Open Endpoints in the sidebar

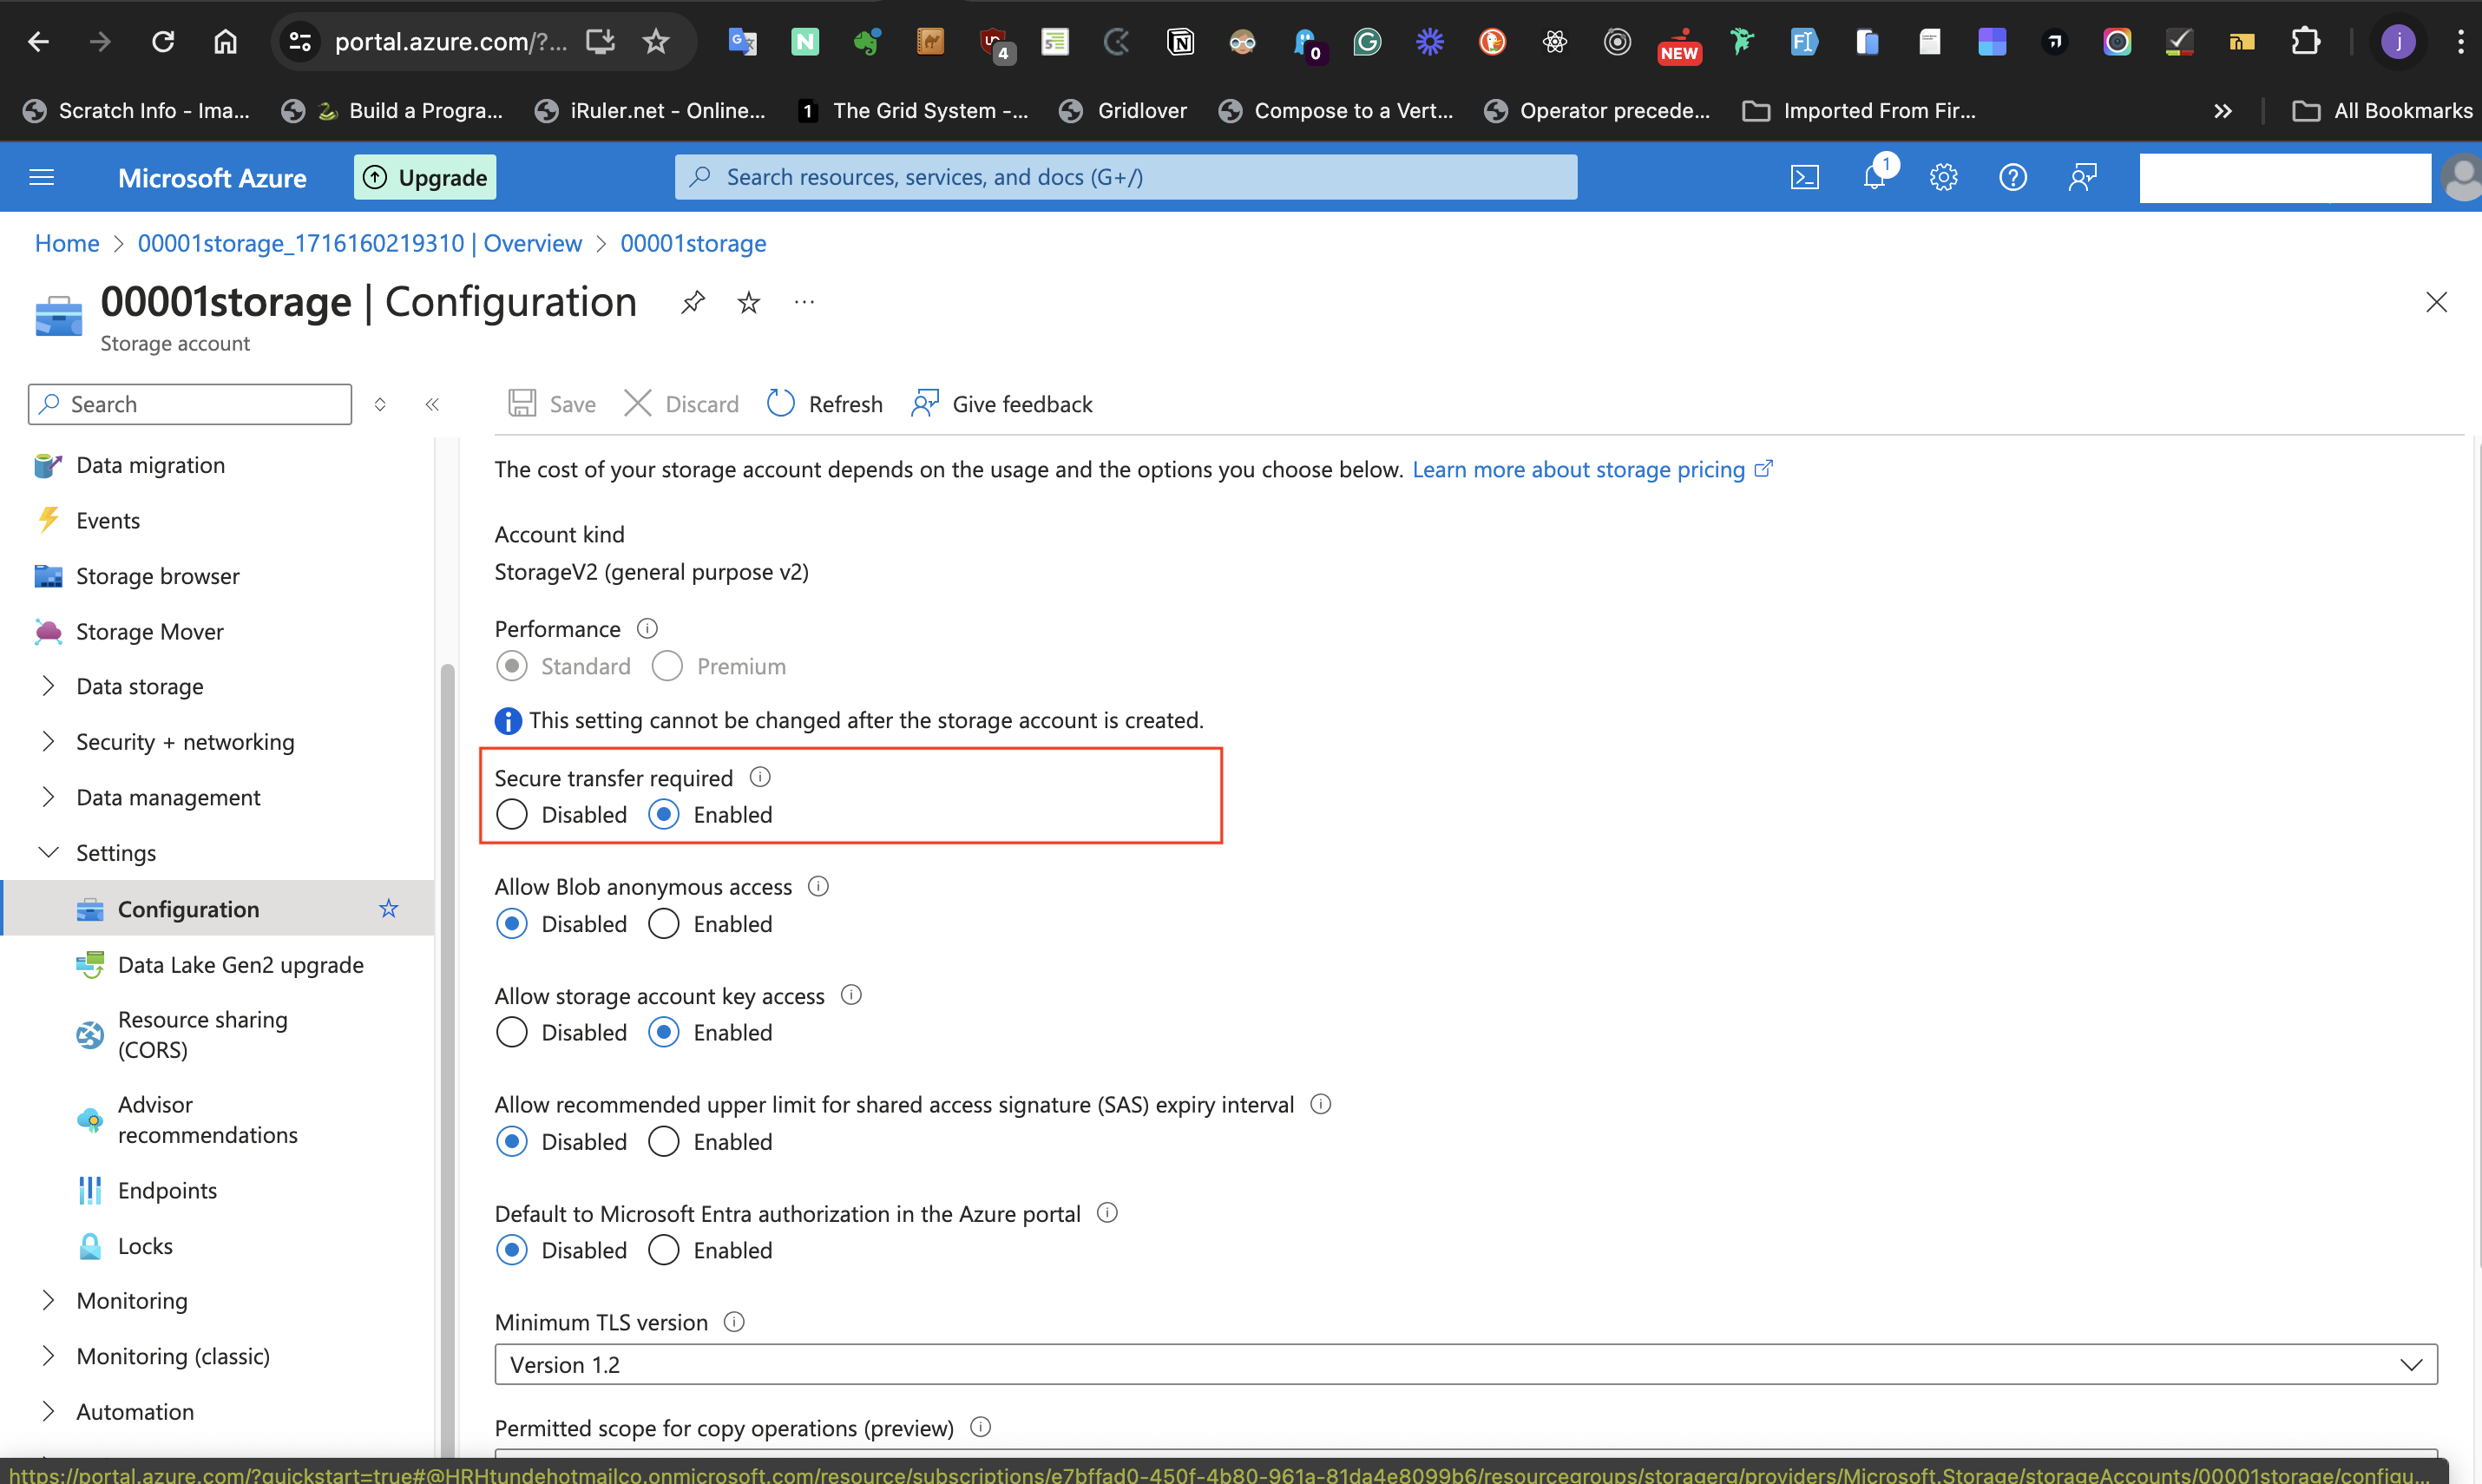[x=167, y=1190]
